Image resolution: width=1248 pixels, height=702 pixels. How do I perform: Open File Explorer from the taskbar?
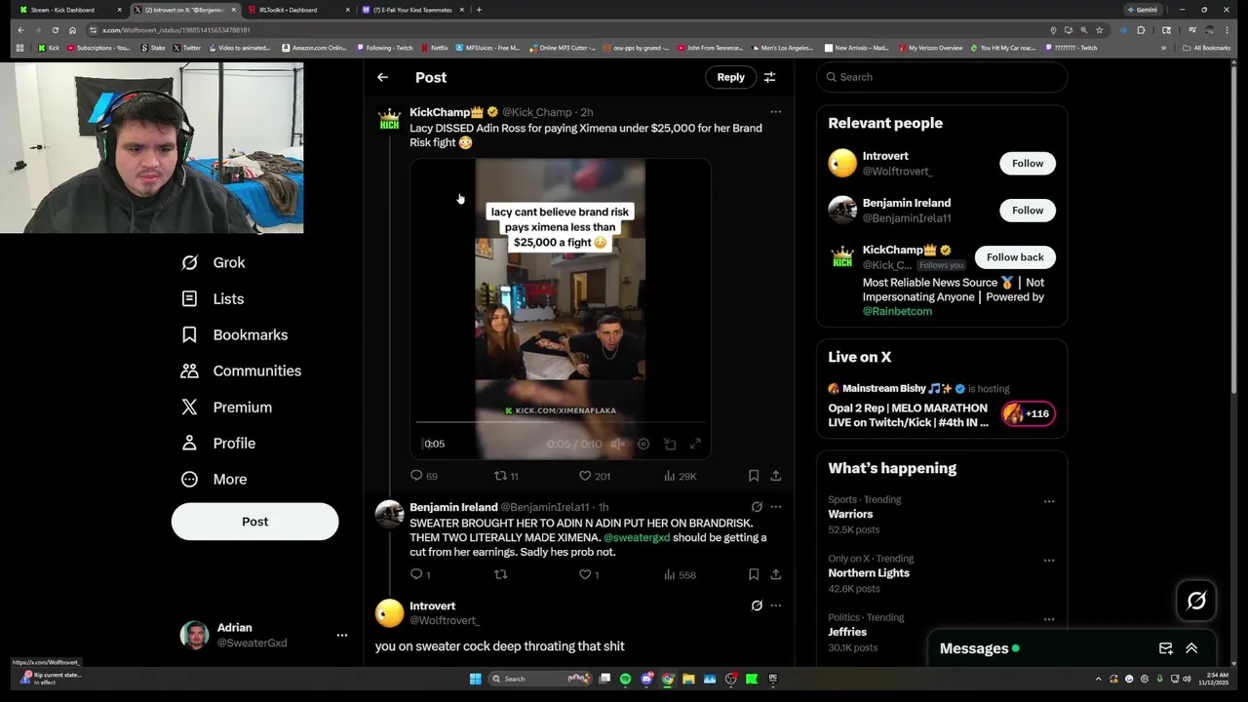[x=688, y=679]
